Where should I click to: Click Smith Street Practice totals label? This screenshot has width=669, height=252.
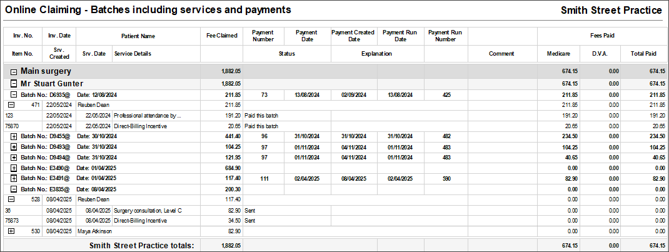[141, 245]
